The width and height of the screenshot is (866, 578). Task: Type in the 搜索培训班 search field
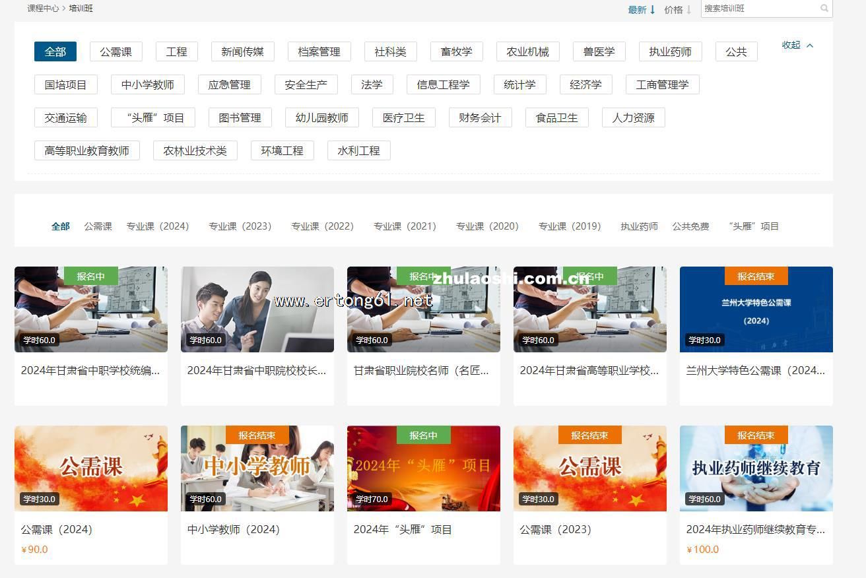tap(759, 9)
